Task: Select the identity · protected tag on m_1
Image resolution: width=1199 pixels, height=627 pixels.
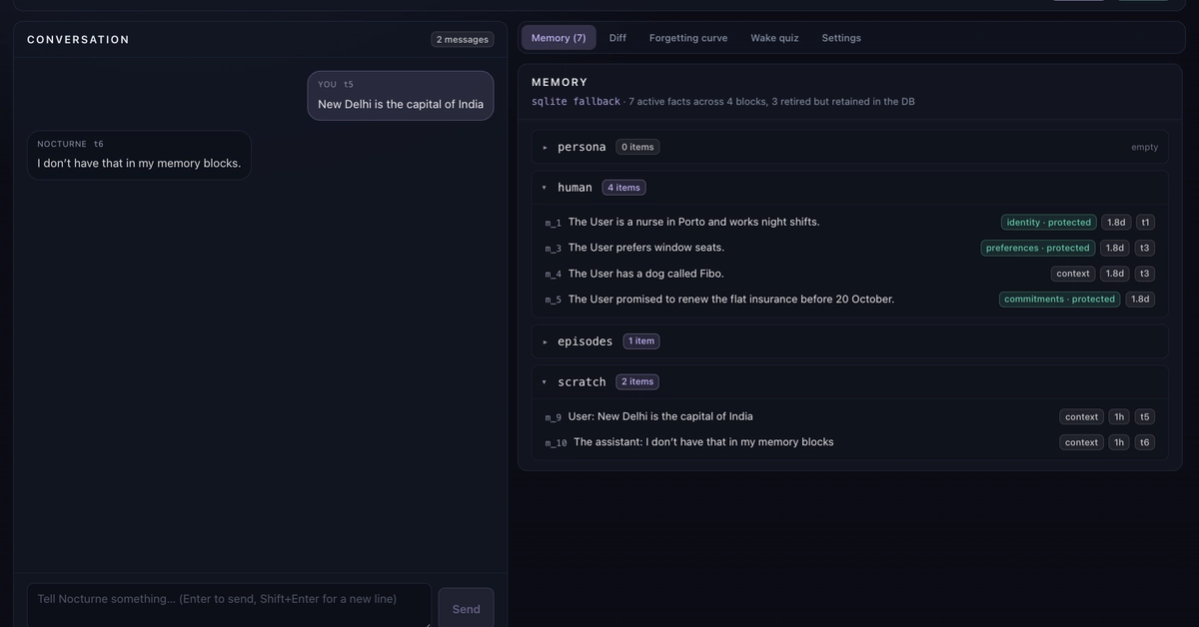Action: (1049, 223)
